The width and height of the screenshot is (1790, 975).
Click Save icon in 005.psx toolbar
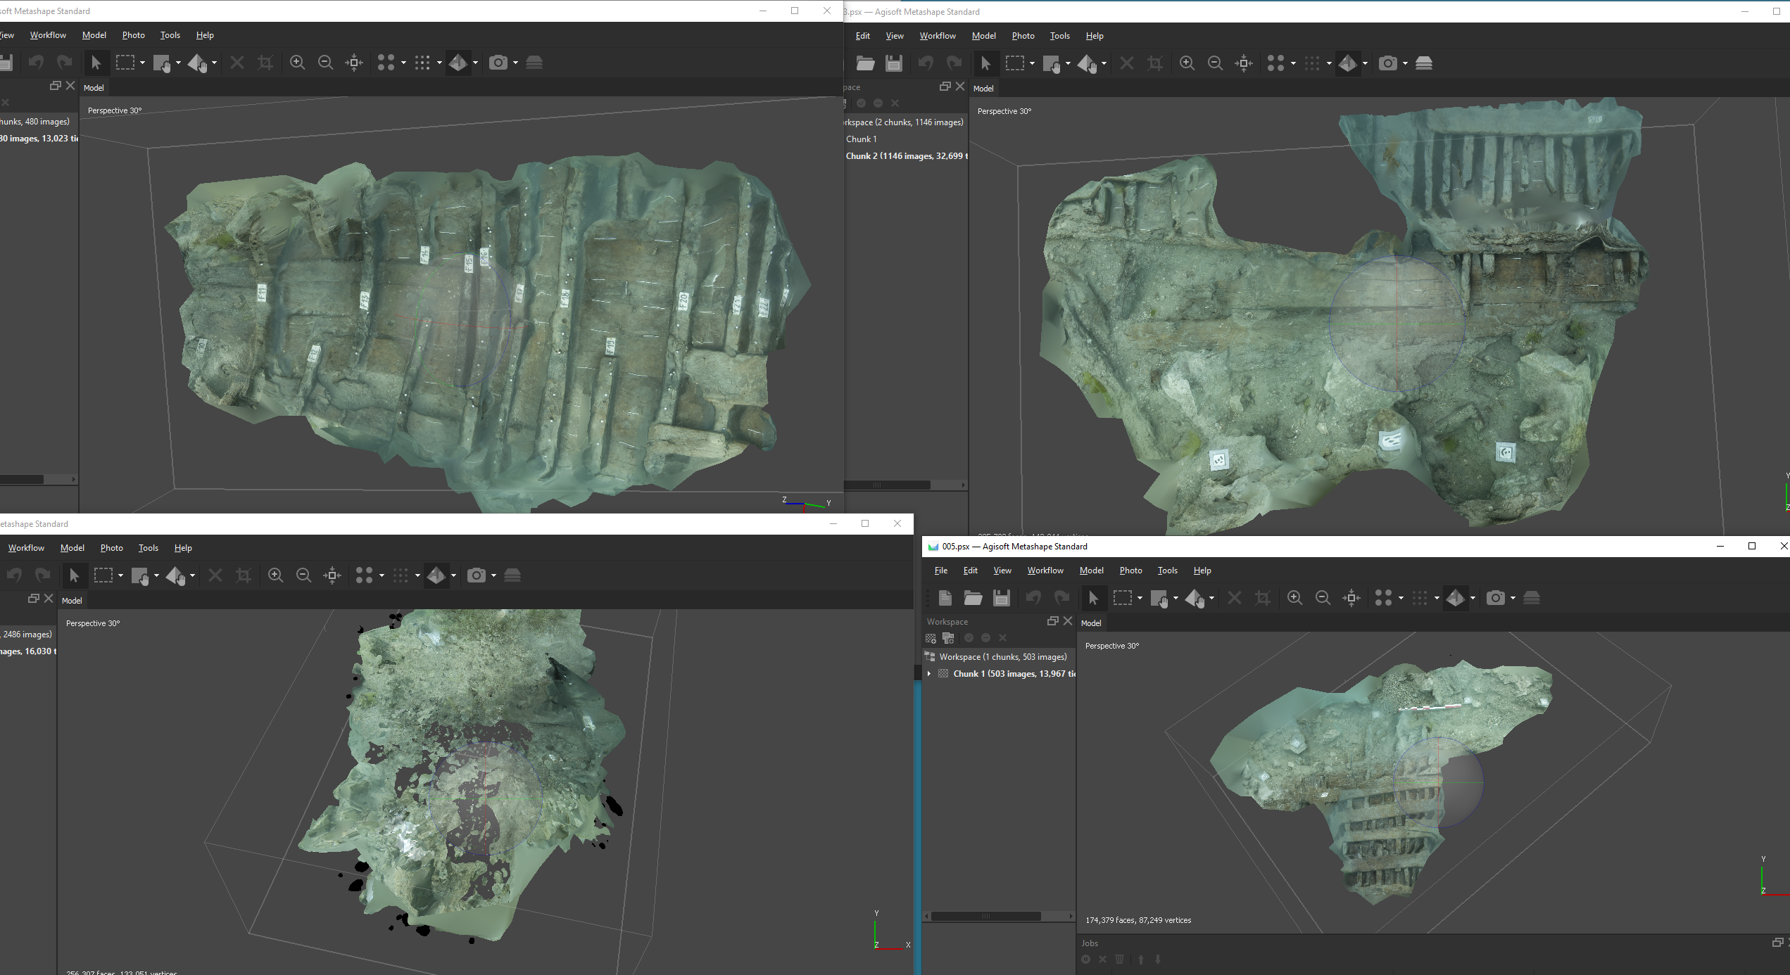(1001, 598)
